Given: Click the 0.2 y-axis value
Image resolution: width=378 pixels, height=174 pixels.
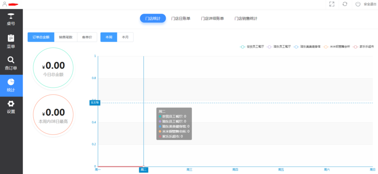Looking at the screenshot, I should 94,144.
